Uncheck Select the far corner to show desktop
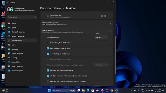Screen dimensions: 166x93 click(48, 76)
